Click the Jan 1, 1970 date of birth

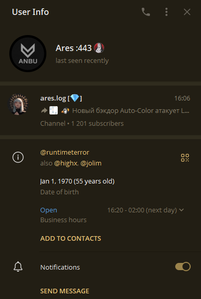77,181
